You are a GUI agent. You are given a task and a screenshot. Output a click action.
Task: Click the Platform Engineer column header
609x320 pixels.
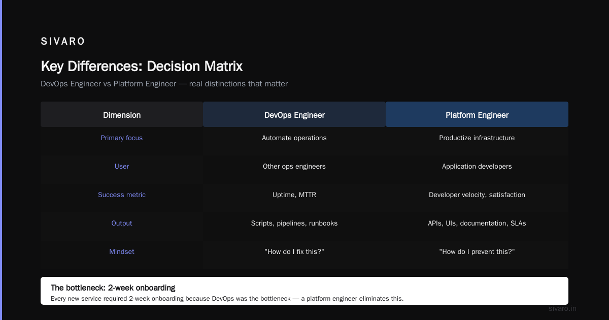(477, 115)
